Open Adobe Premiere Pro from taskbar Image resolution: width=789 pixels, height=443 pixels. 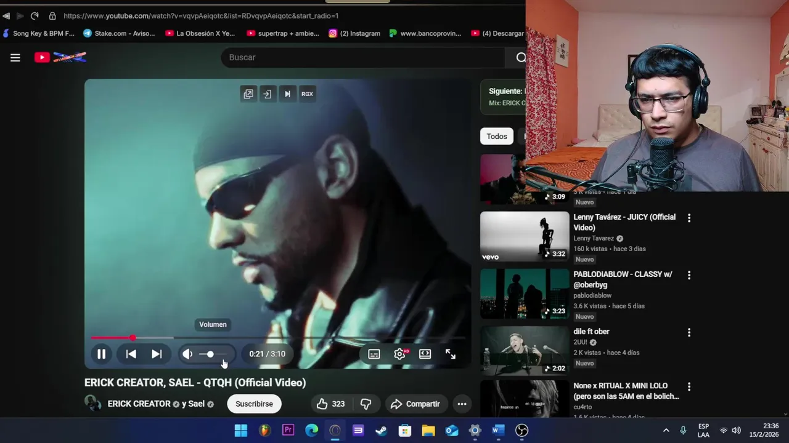288,430
